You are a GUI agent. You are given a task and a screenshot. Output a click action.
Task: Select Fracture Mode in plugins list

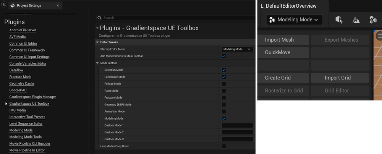point(20,77)
